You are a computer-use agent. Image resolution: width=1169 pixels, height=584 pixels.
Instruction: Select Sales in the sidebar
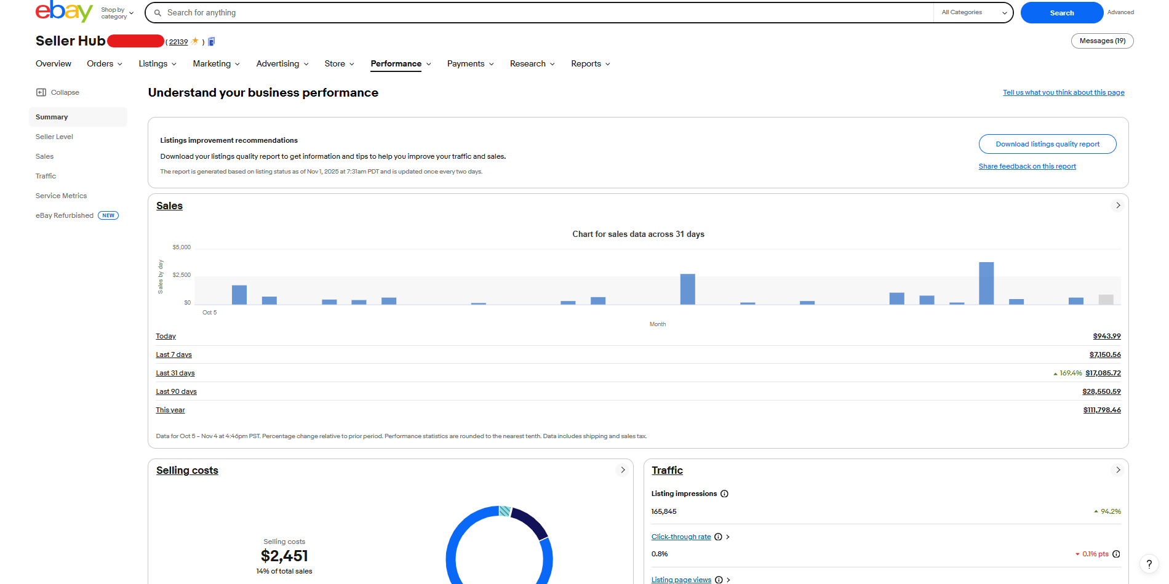[44, 156]
